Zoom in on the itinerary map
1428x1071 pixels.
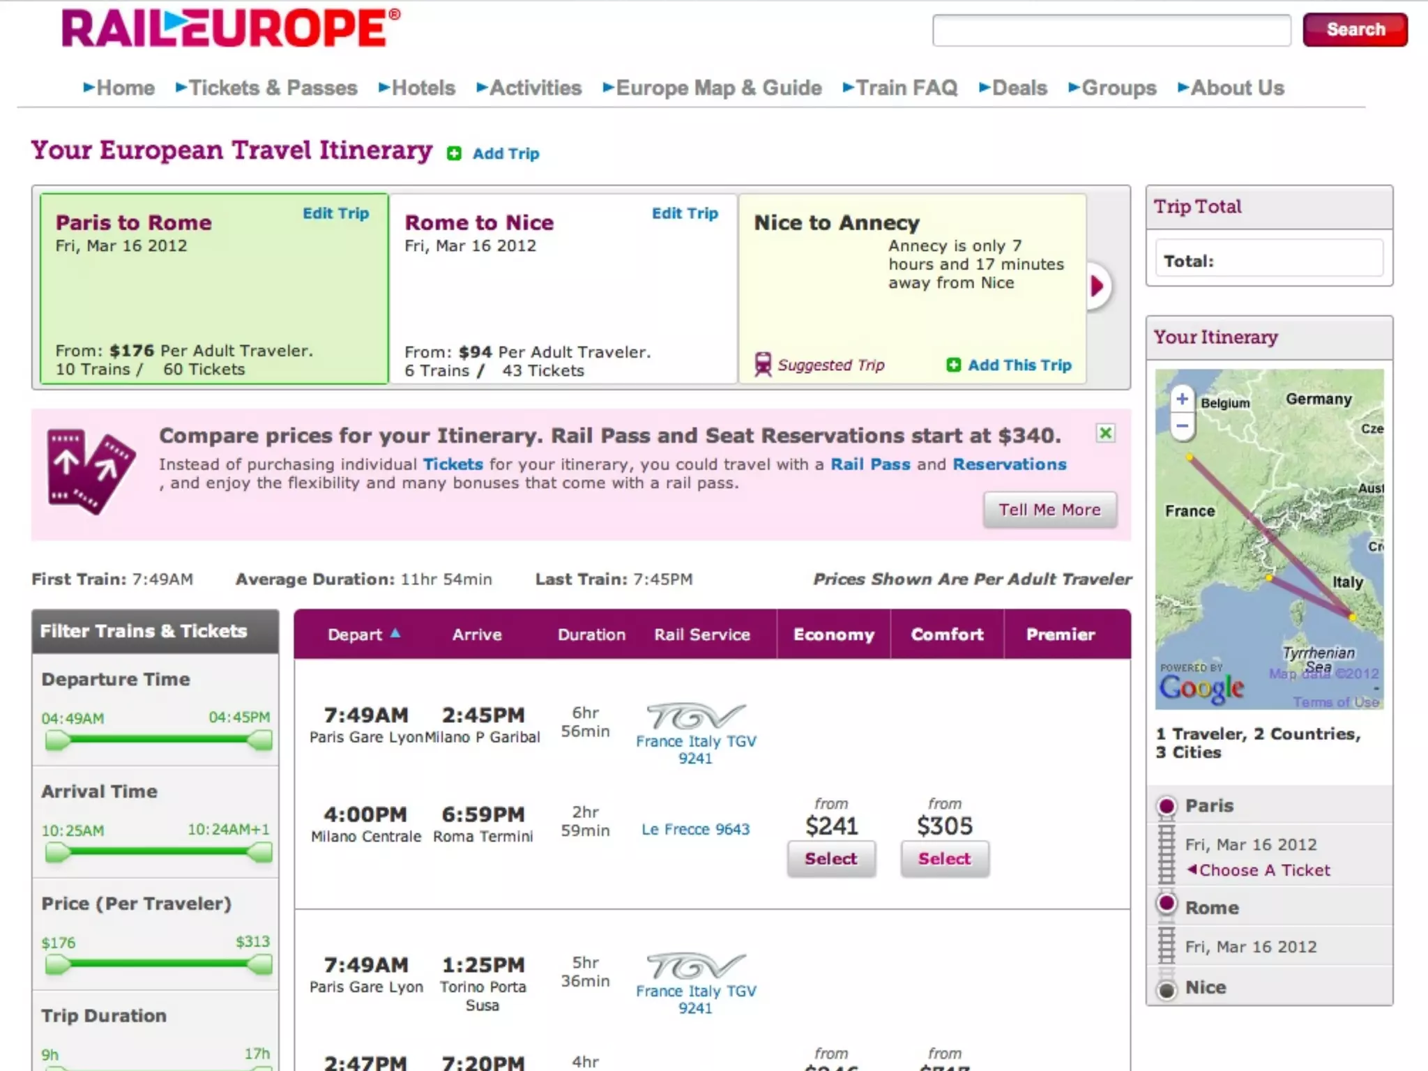click(1182, 400)
